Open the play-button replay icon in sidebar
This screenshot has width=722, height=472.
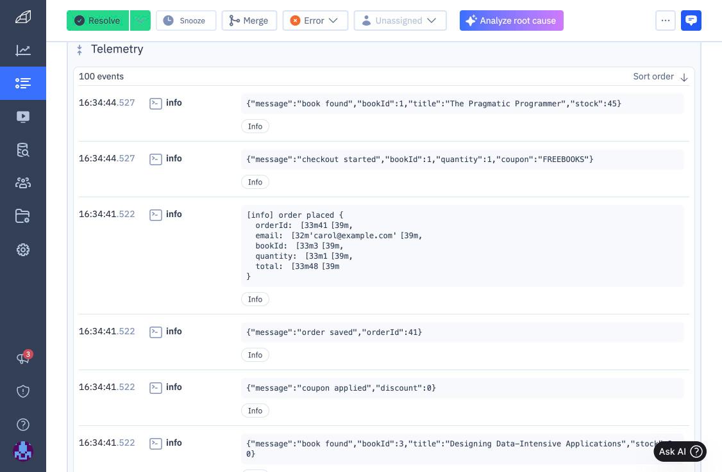tap(23, 117)
